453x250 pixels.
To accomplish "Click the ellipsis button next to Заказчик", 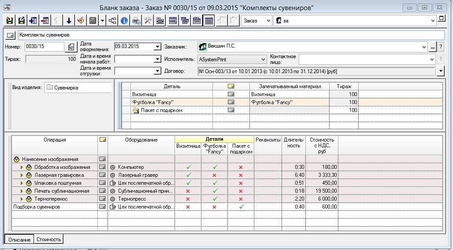I will (433, 47).
